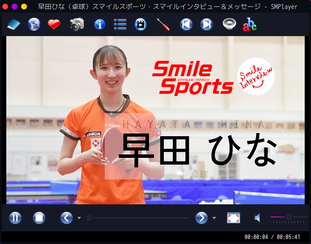Click the purple window control button
This screenshot has height=244, width=311.
tap(15, 6)
